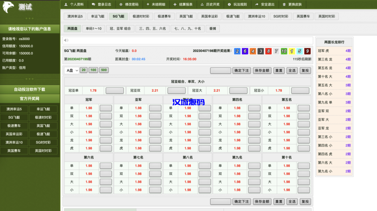Open 自动投注软件下载 sidebar link
The height and width of the screenshot is (211, 377).
(29, 90)
